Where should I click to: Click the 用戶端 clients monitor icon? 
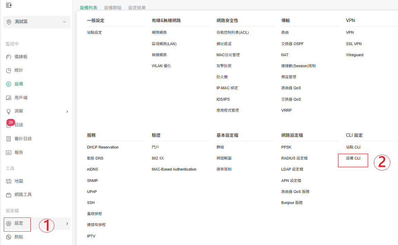click(x=9, y=98)
